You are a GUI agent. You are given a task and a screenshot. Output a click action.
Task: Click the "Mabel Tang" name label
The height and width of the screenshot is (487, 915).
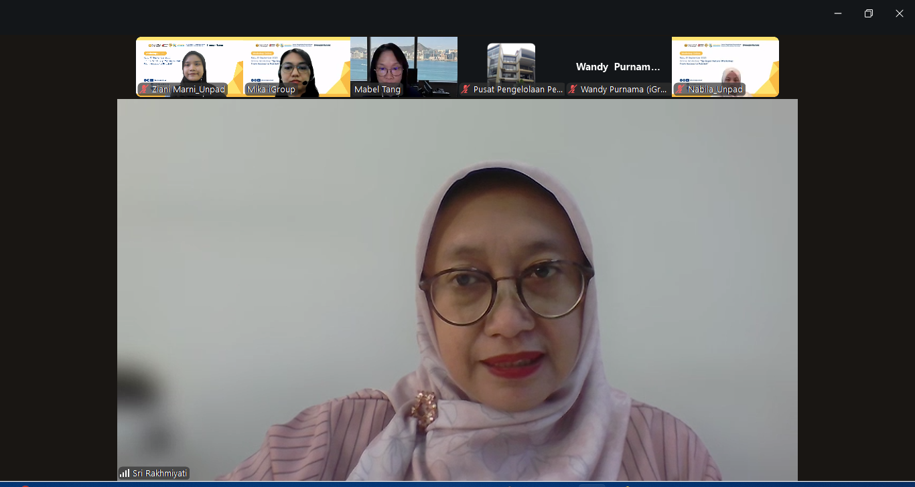(377, 90)
